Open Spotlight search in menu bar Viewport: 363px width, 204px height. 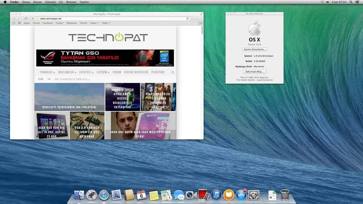[351, 2]
